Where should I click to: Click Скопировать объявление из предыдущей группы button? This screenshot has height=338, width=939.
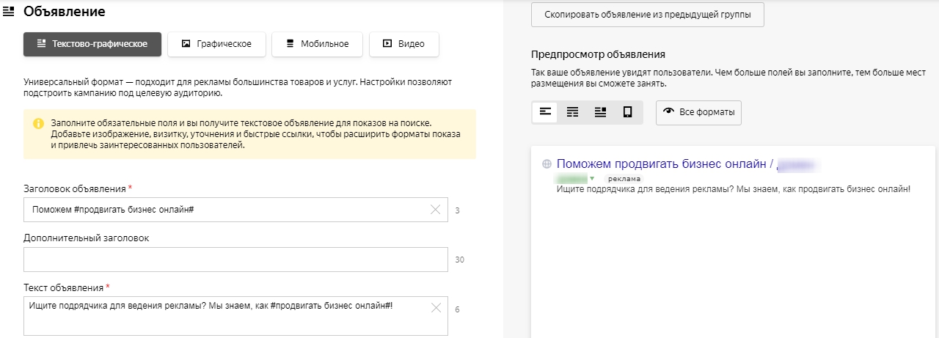click(x=647, y=14)
